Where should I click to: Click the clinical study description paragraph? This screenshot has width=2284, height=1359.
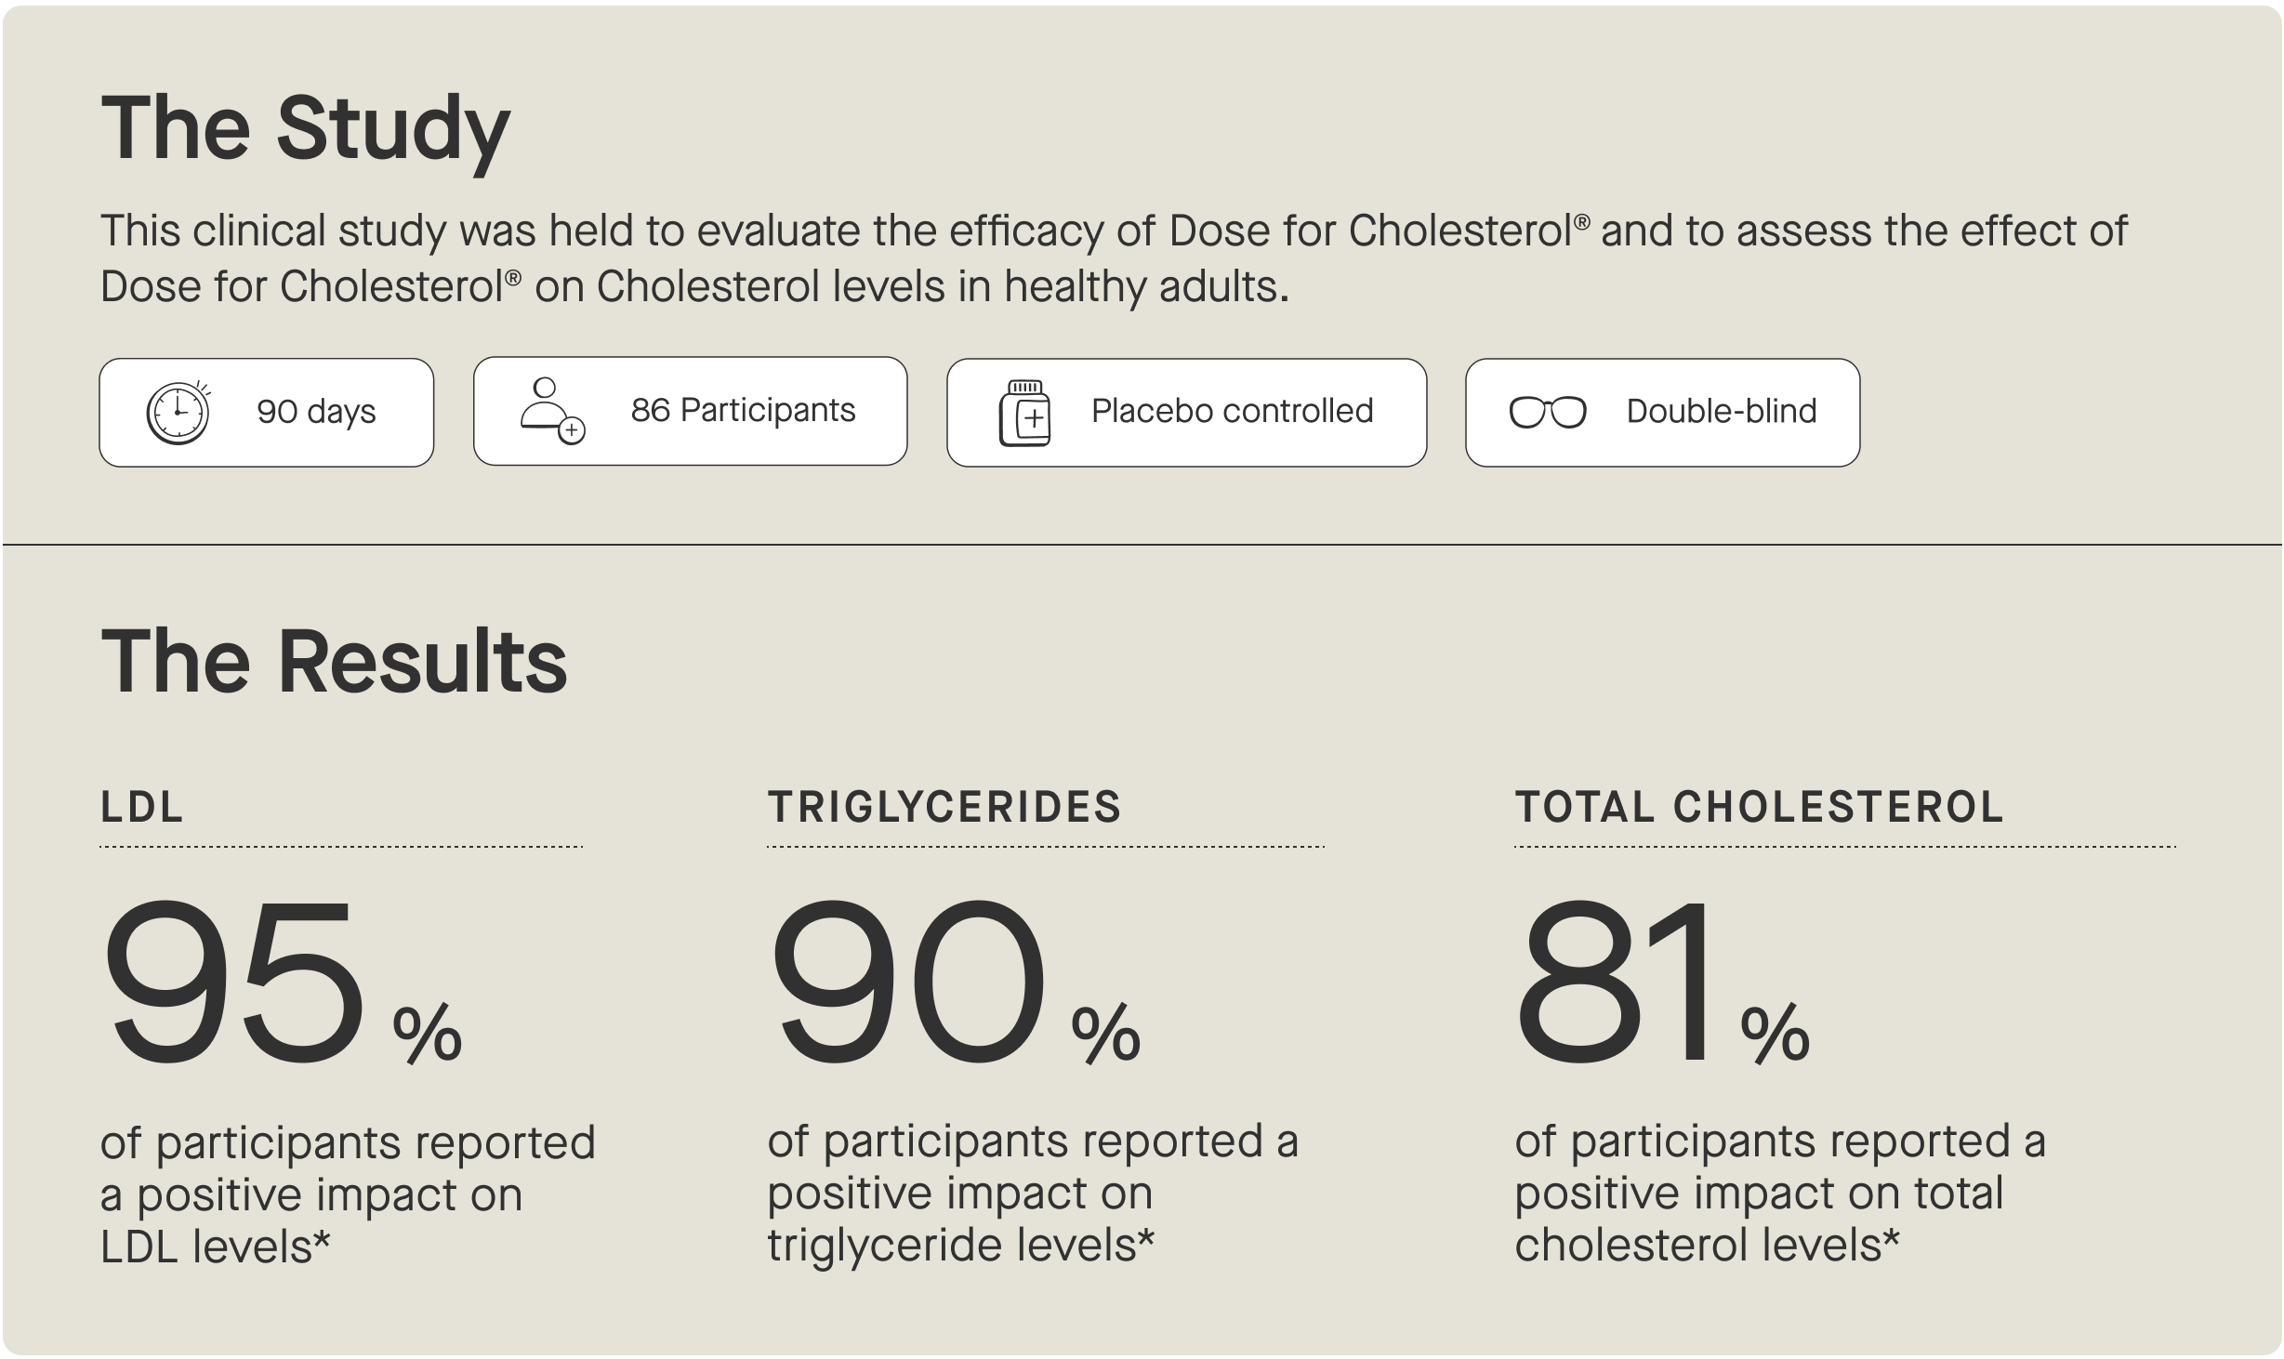point(1114,258)
